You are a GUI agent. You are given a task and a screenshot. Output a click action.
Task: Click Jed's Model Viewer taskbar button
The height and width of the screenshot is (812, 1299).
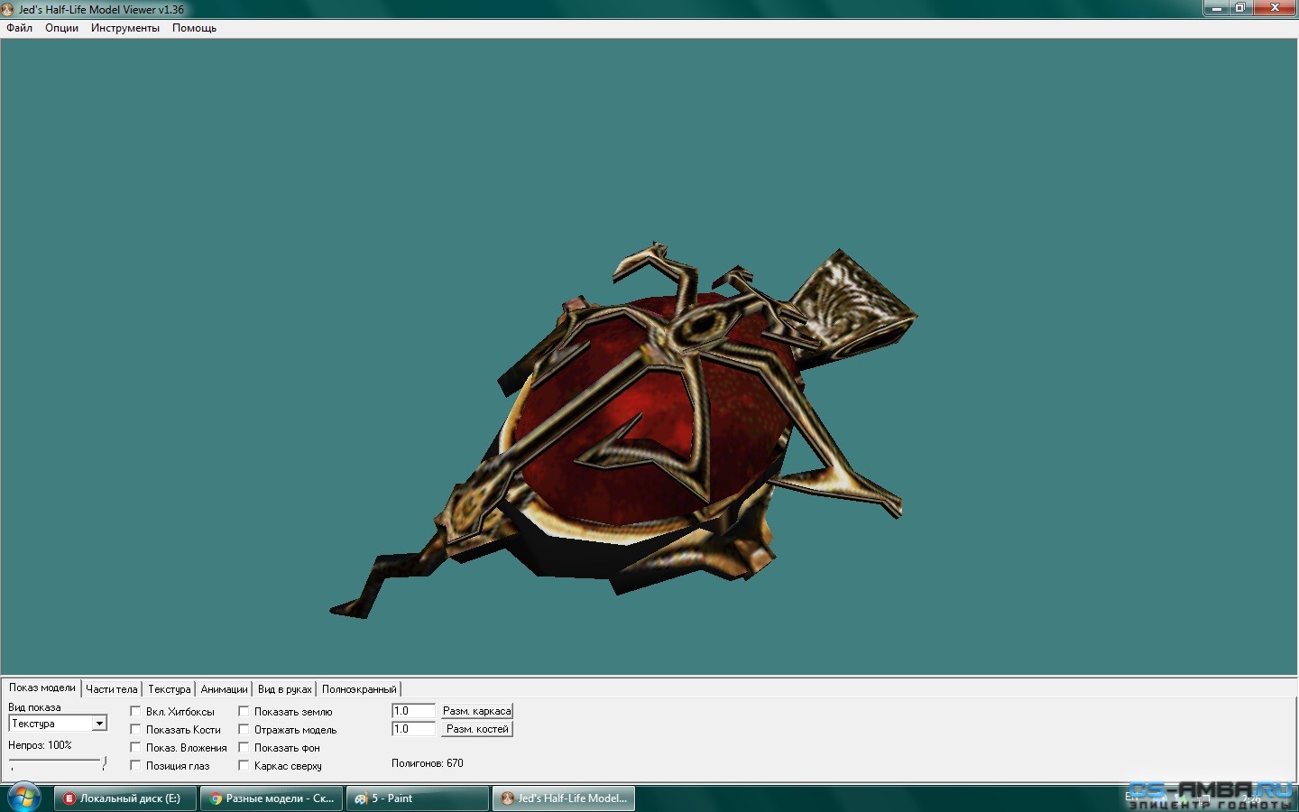click(564, 798)
